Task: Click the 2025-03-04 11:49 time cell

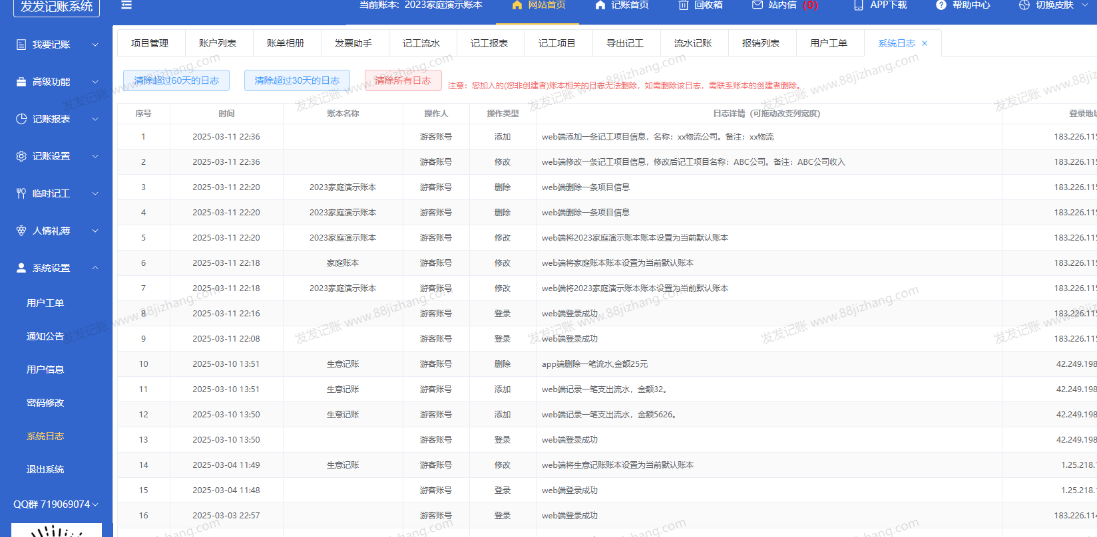Action: tap(226, 465)
